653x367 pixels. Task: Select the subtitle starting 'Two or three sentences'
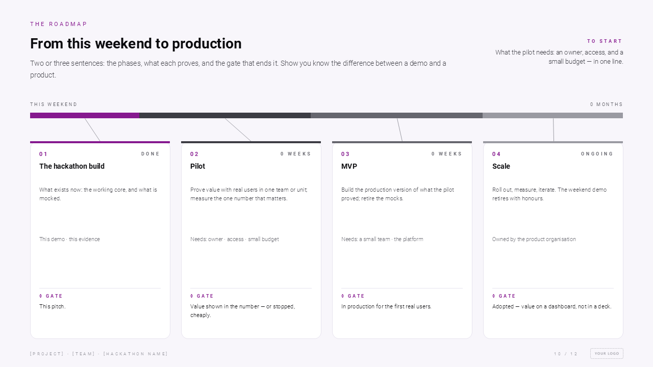(x=238, y=69)
